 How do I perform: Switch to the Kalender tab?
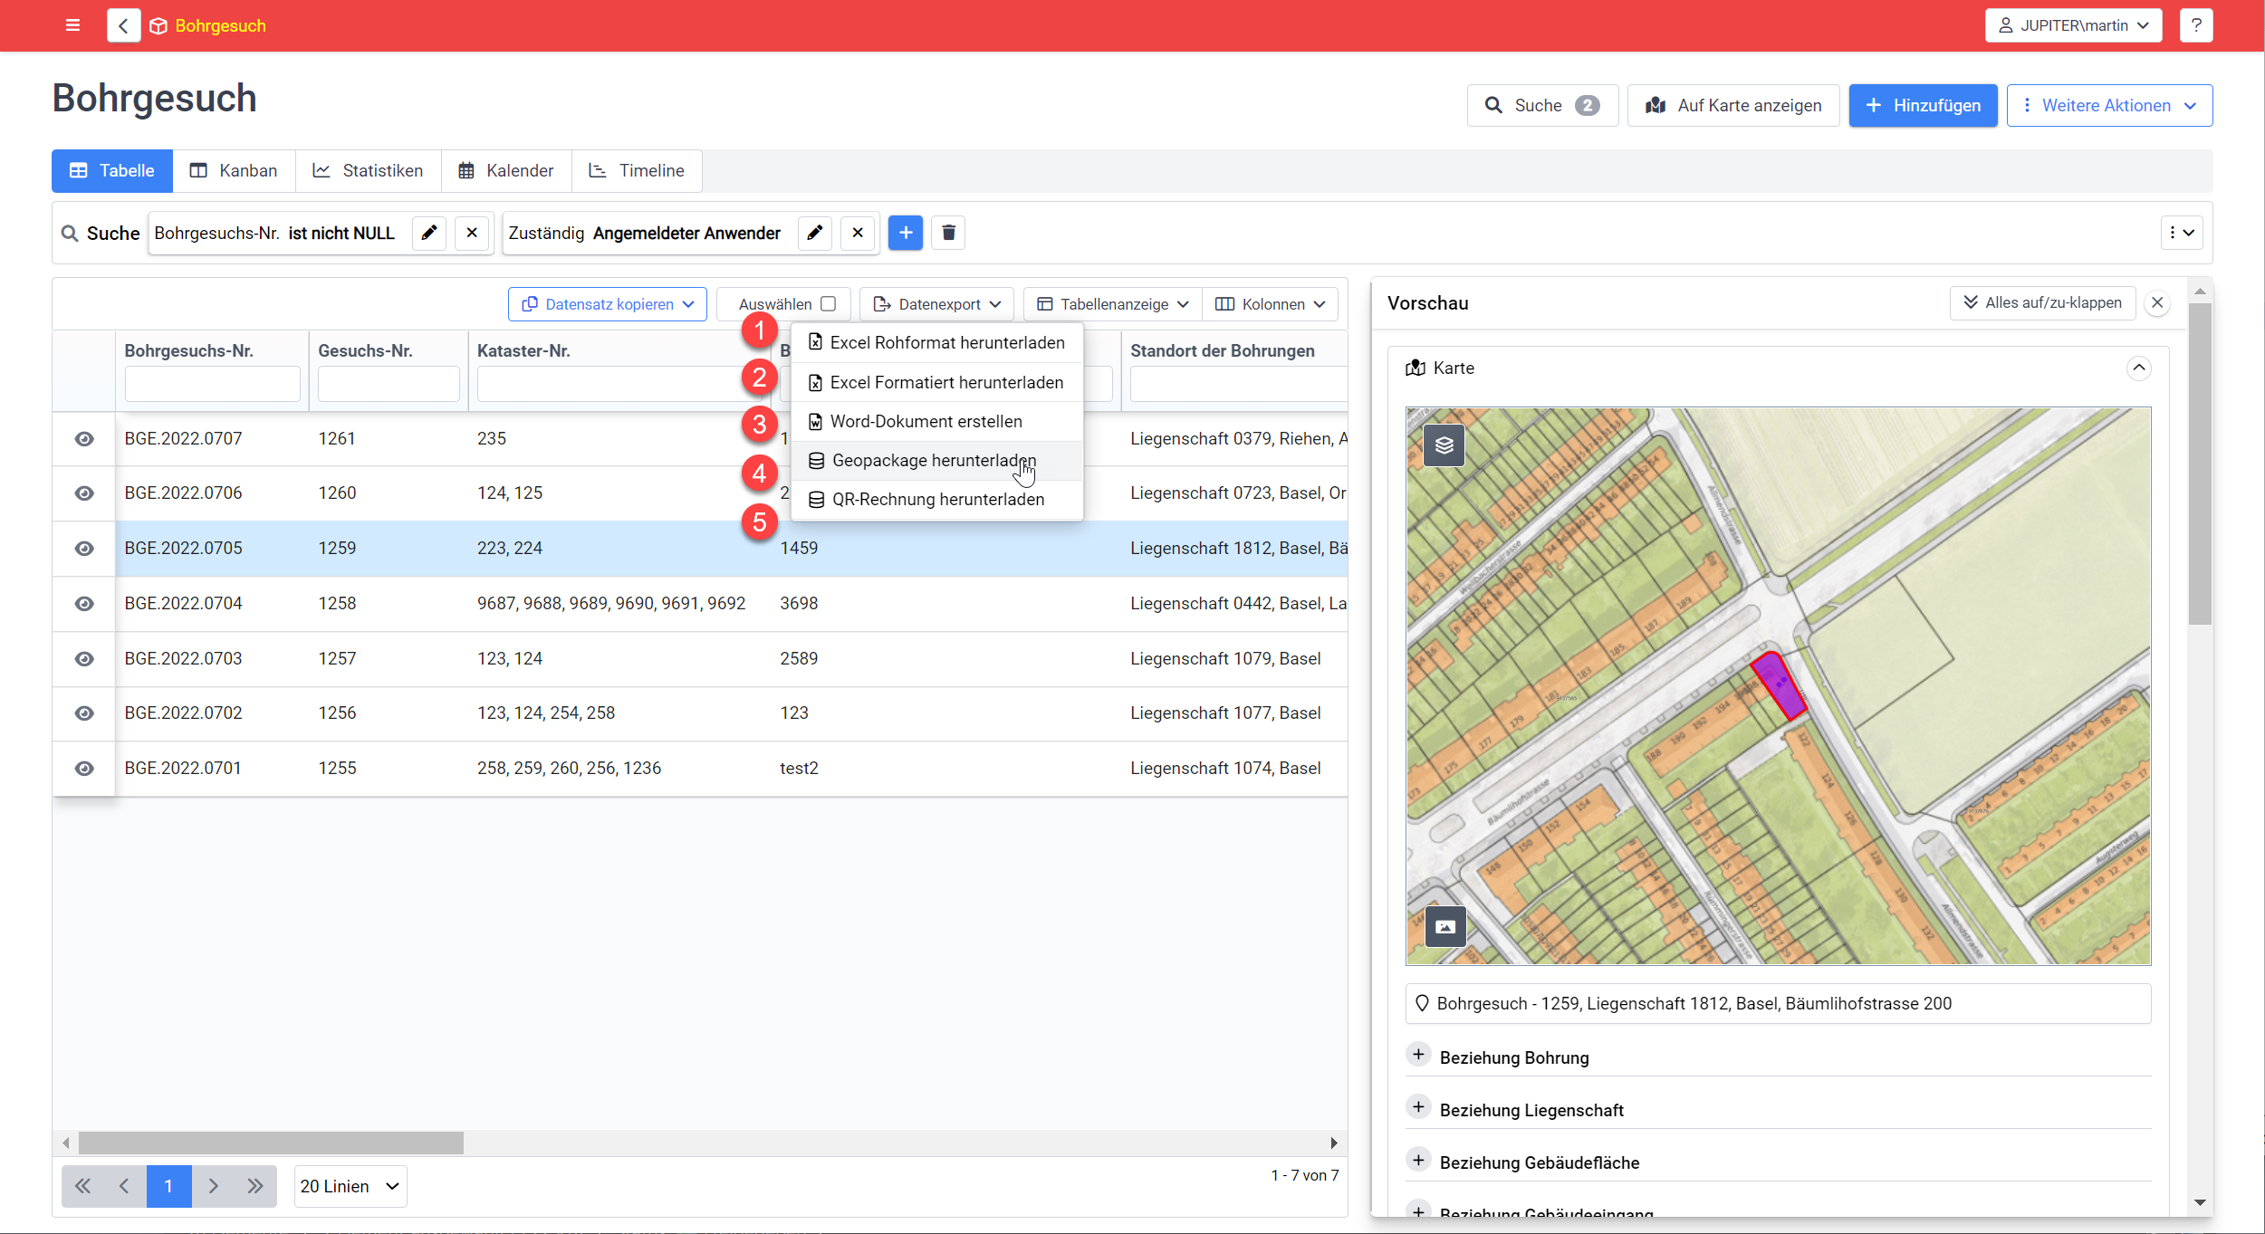pyautogui.click(x=506, y=171)
